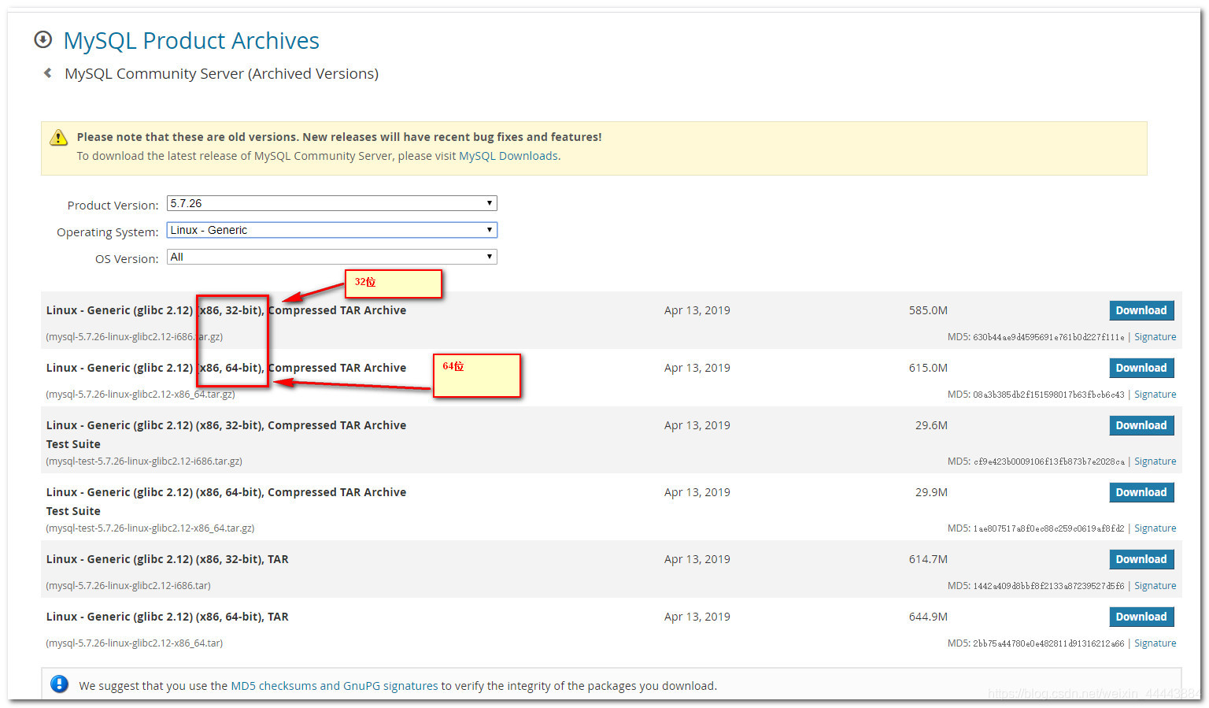Viewport: 1209px width, 708px height.
Task: Click filename mysql-5.7.26-linux-glibc2.12-i686.tar
Action: coord(128,586)
